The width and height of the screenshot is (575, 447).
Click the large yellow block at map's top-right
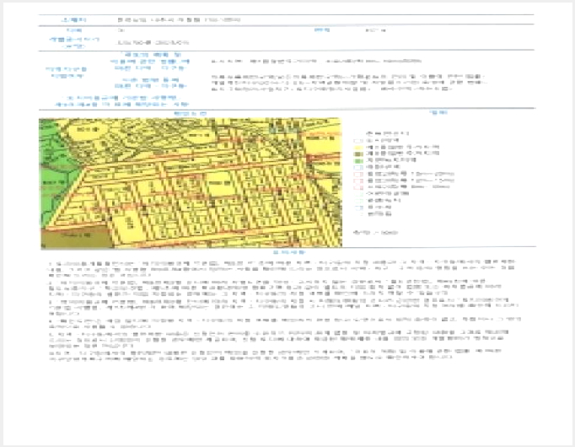[x=323, y=143]
